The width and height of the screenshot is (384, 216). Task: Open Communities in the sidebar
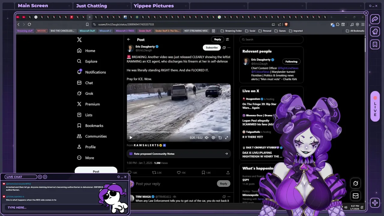click(x=92, y=136)
